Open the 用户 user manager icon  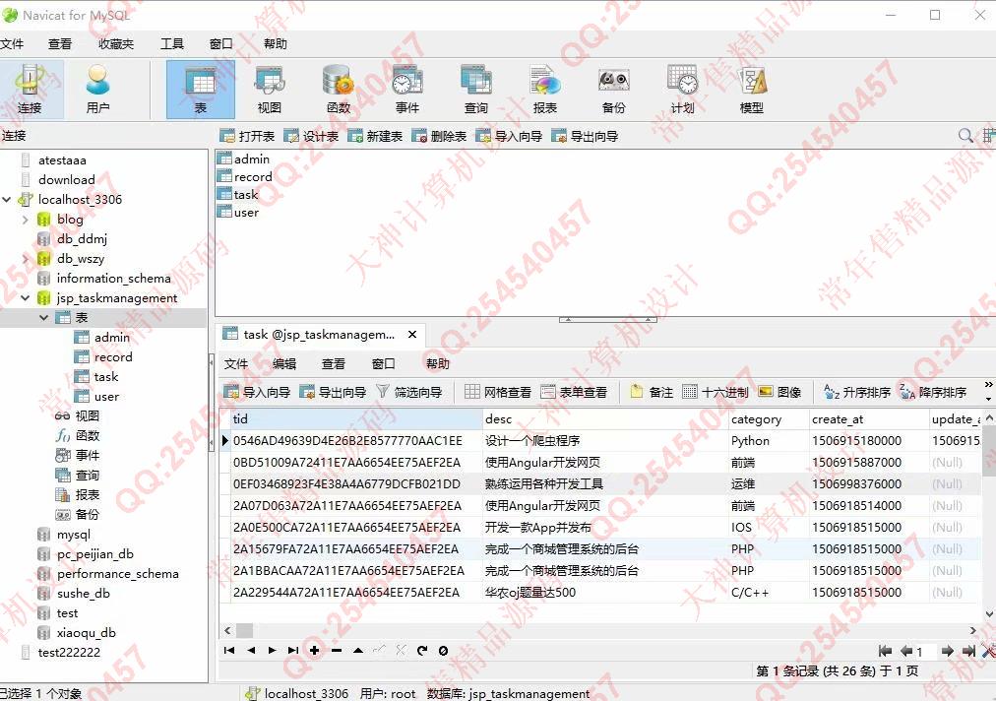[97, 89]
